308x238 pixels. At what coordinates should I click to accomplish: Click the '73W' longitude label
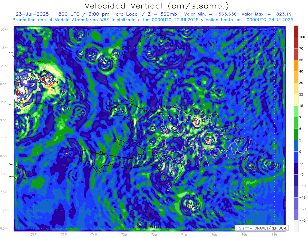[124, 235]
